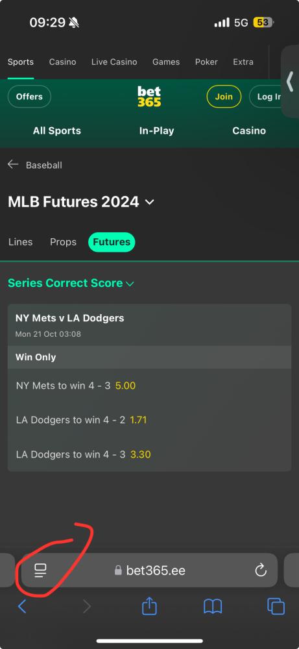The image size is (299, 649).
Task: Click the side panel collapse chevron
Action: [291, 81]
